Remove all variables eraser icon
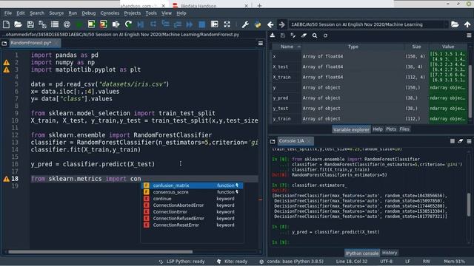474x266 pixels. point(304,35)
